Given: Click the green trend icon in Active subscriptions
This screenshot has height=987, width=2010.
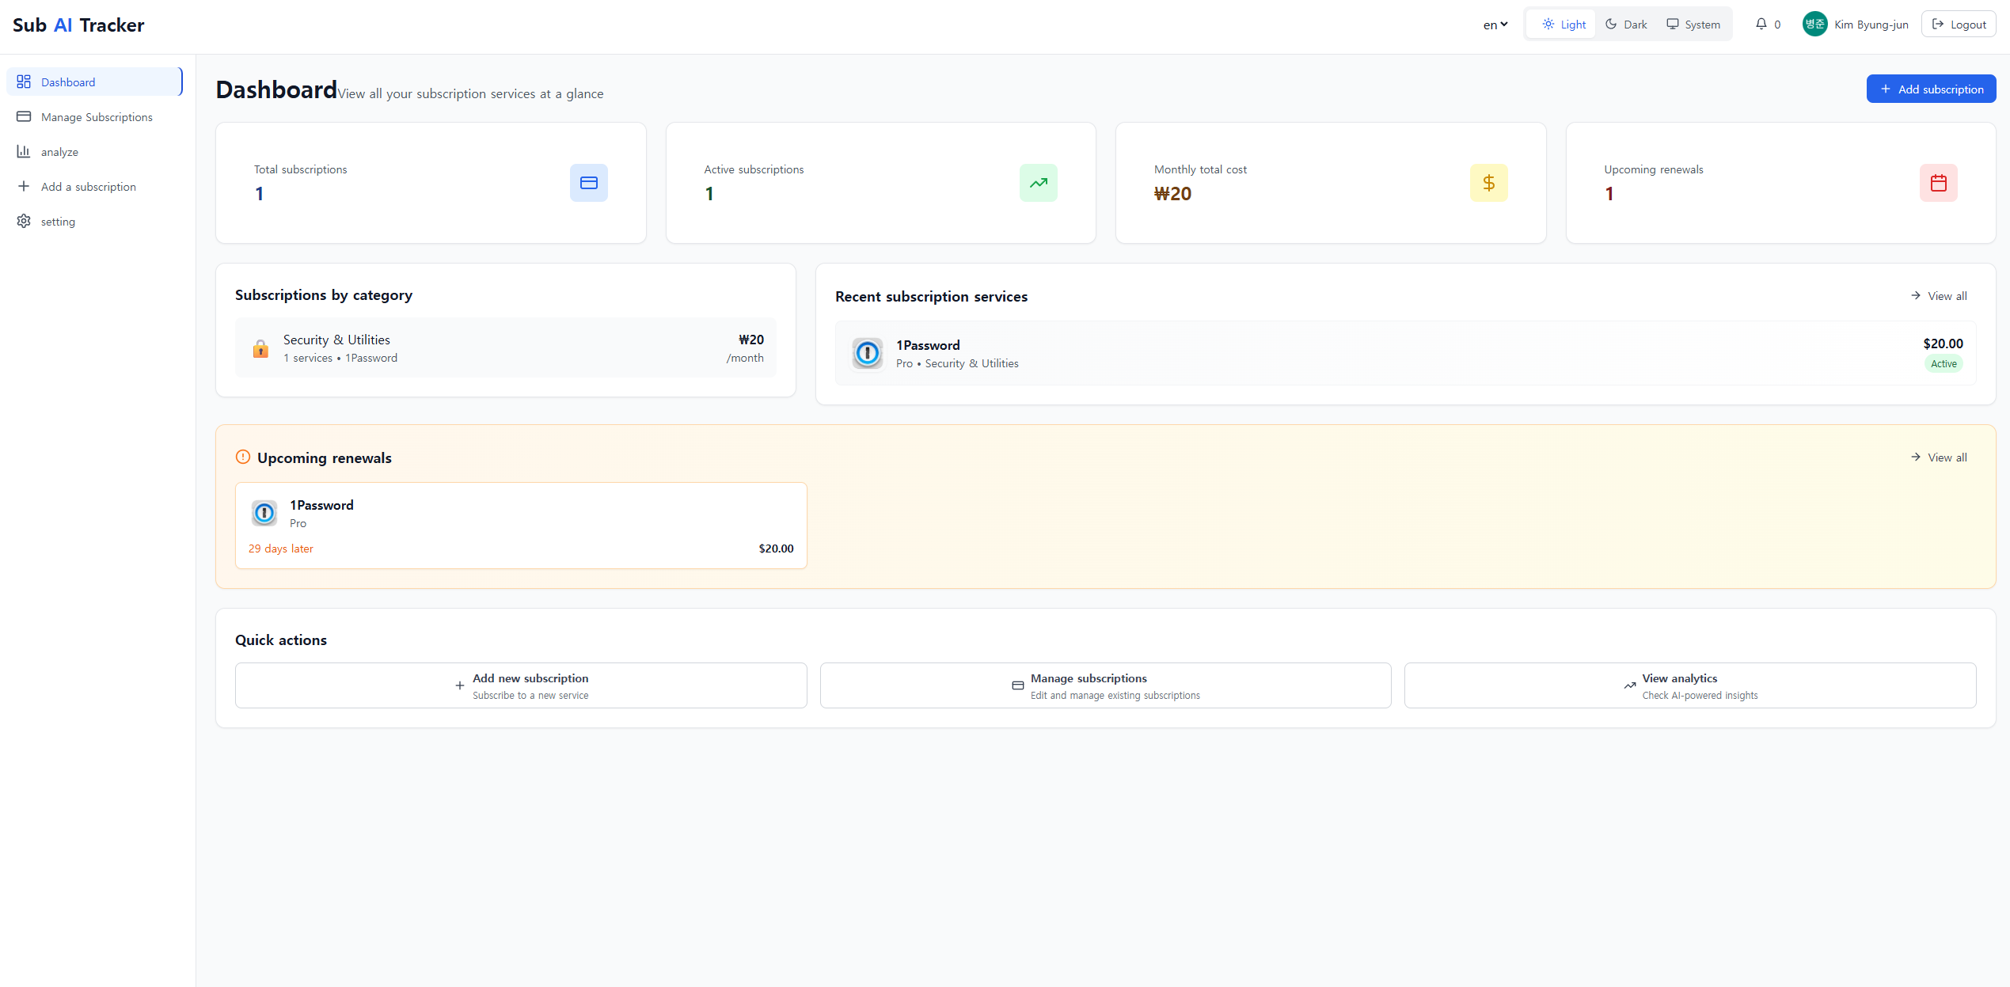Looking at the screenshot, I should tap(1038, 183).
